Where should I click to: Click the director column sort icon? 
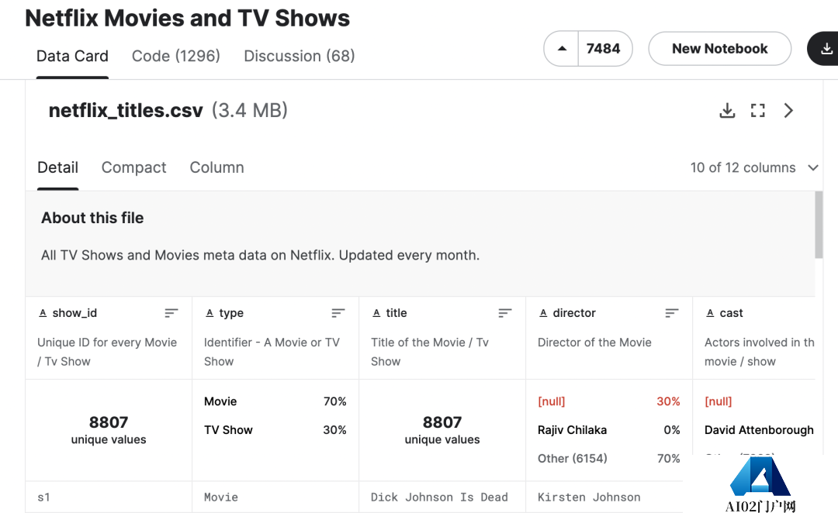(x=672, y=313)
